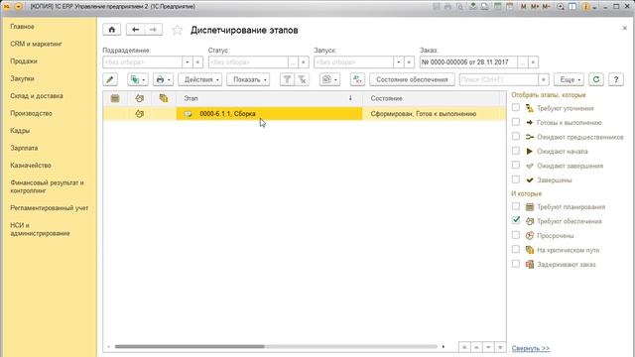635x357 pixels.
Task: Click the stacked-documents column header icon
Action: click(164, 98)
